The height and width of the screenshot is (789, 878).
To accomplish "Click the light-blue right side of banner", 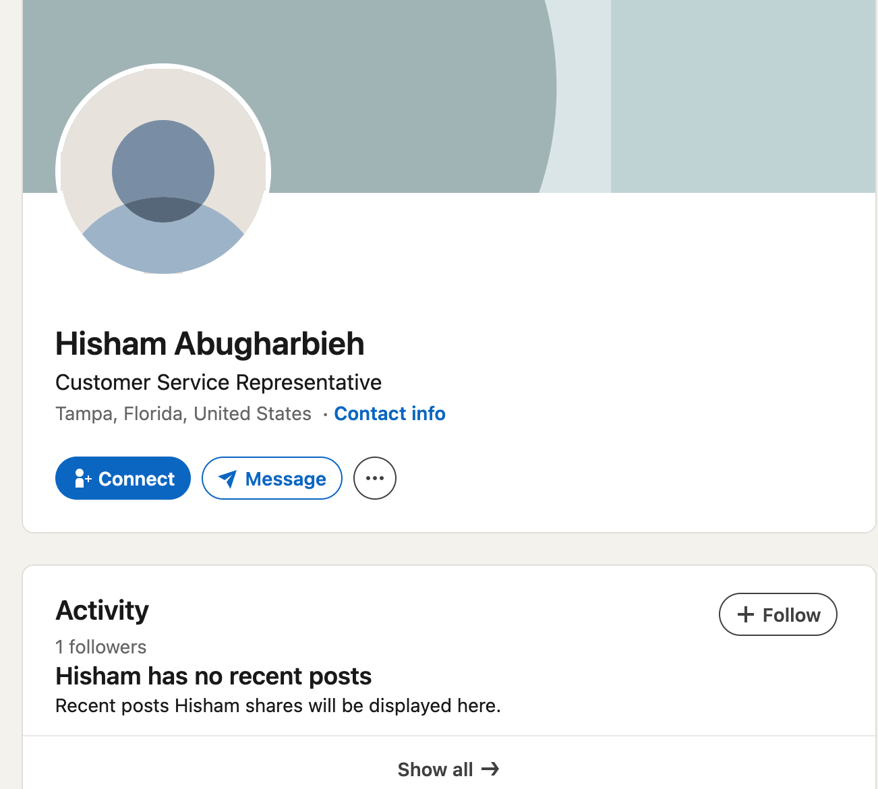I will click(x=742, y=94).
